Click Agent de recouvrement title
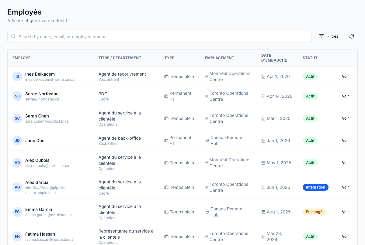Viewport: 365px width, 245px height. [x=122, y=74]
